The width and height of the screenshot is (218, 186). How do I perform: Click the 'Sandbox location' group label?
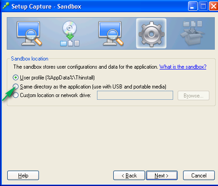pyautogui.click(x=29, y=59)
